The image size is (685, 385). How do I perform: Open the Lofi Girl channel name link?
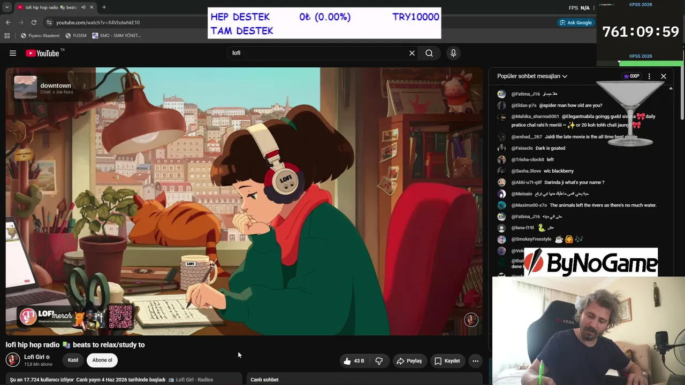click(34, 357)
